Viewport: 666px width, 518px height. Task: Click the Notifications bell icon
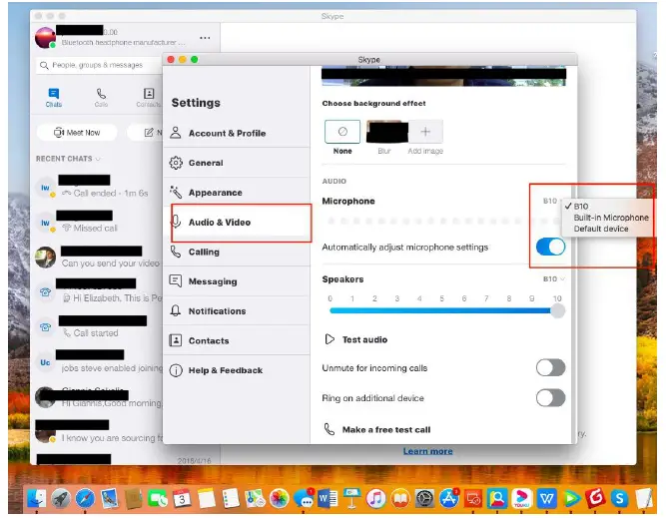[x=176, y=310]
